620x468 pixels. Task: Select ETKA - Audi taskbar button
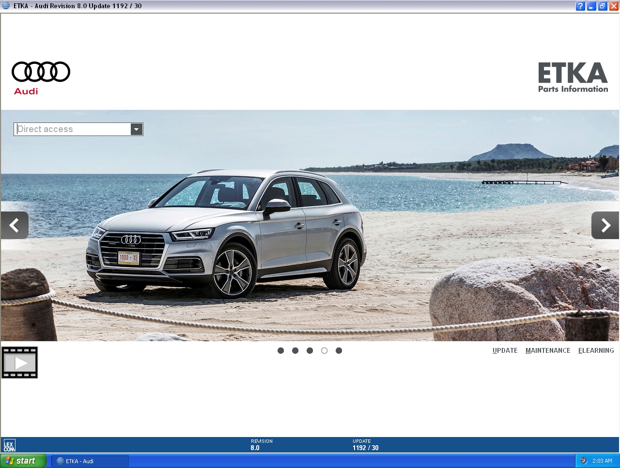click(x=90, y=461)
